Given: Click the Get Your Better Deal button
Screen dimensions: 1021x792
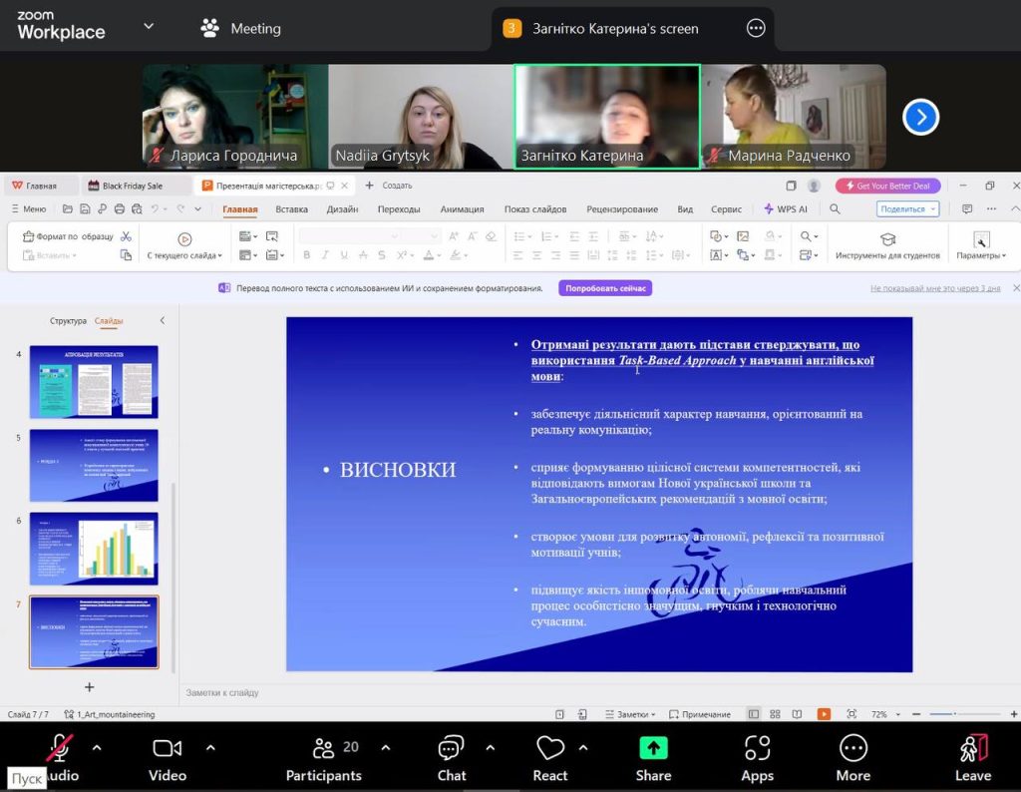Looking at the screenshot, I should [x=887, y=186].
